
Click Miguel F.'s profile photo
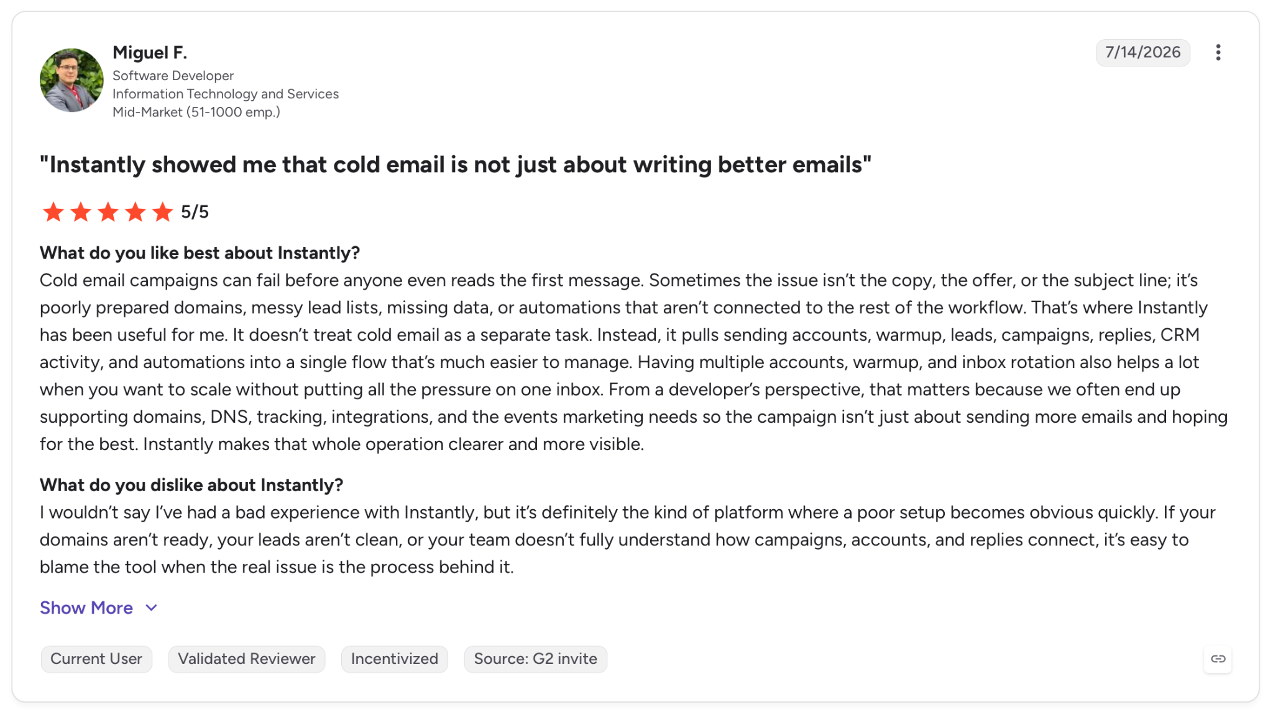click(71, 80)
